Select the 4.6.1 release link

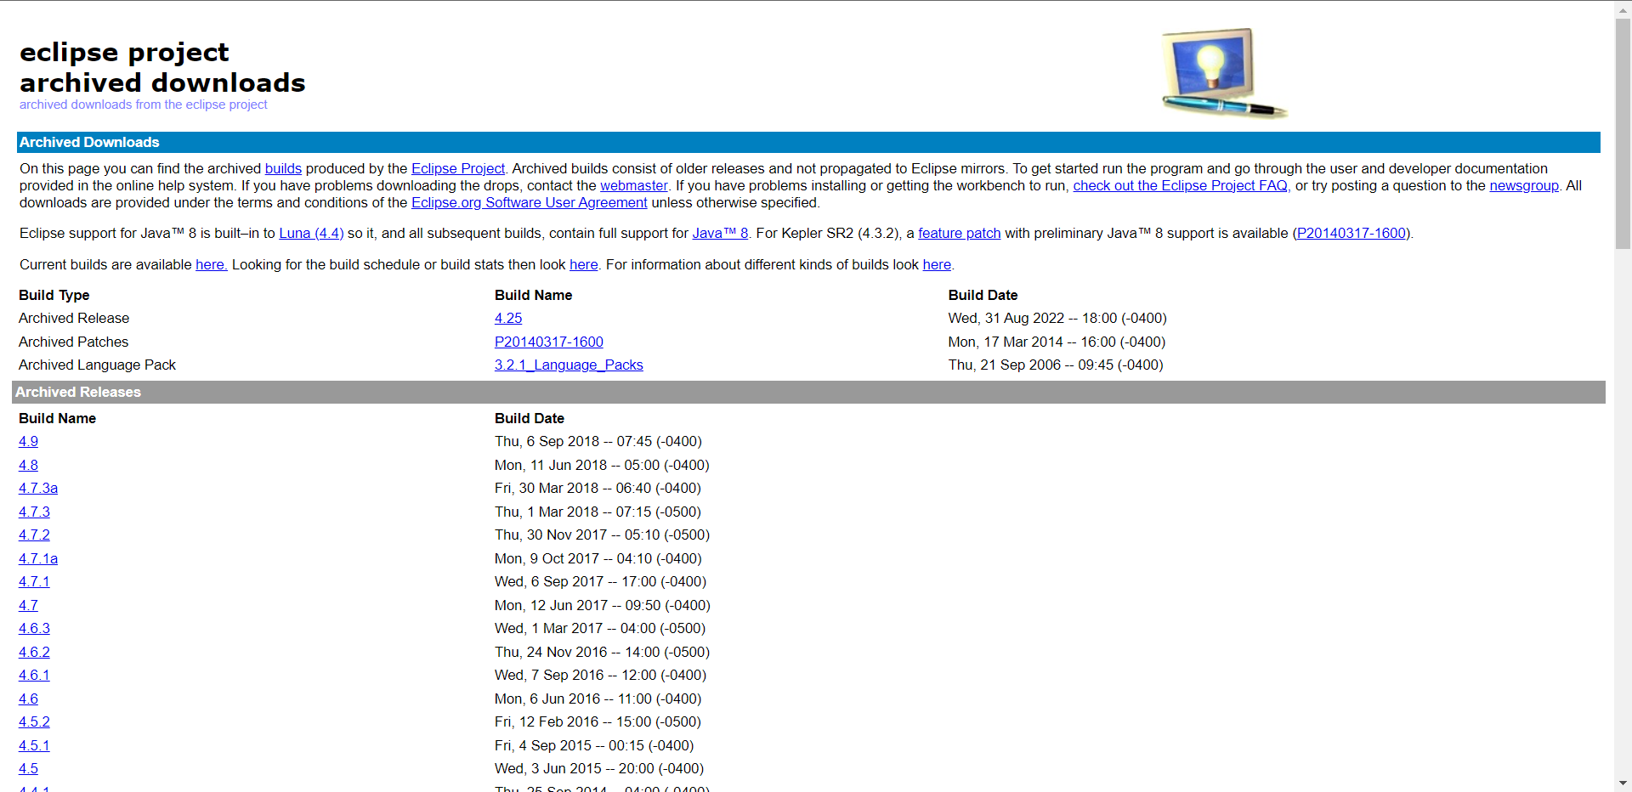coord(34,675)
